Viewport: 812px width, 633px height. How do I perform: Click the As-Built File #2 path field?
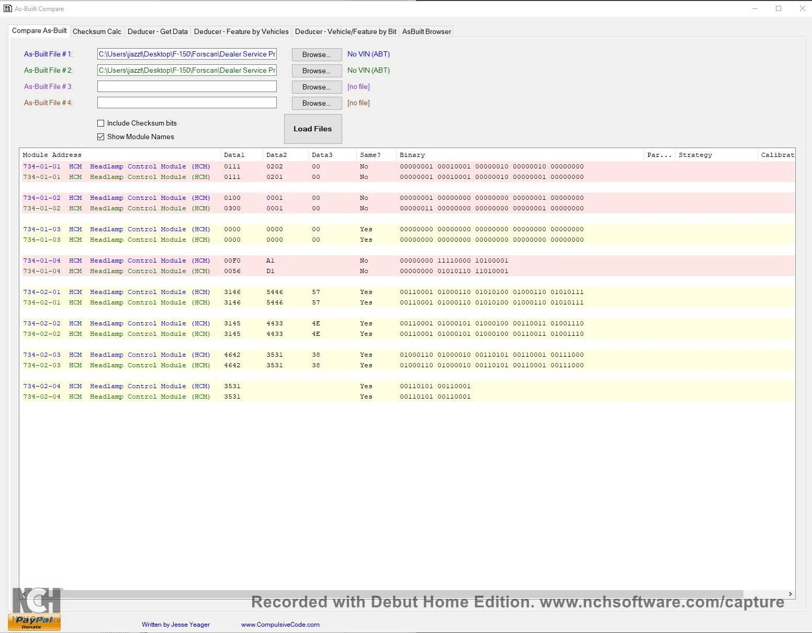click(x=187, y=70)
